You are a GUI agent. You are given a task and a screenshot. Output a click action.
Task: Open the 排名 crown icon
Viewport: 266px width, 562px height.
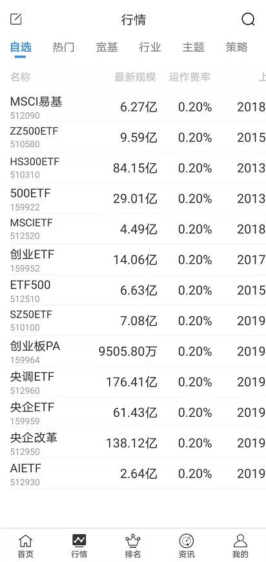click(x=132, y=541)
